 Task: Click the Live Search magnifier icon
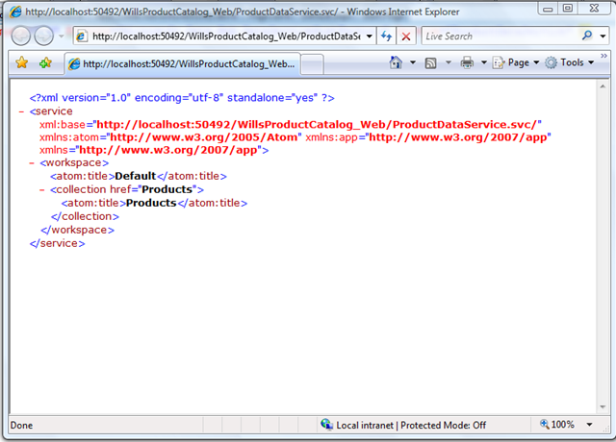[x=588, y=36]
